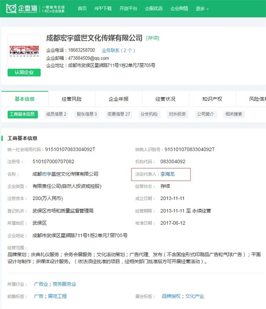Click the 宏宇 highlighted link in company name
The height and width of the screenshot is (309, 266).
pos(47,174)
